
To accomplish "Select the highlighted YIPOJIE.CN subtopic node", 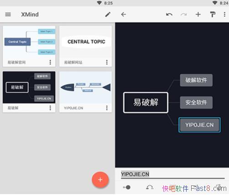I will tap(199, 125).
